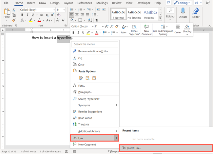The height and width of the screenshot is (154, 213).
Task: Click the Sort A-Z icon
Action: pos(90,20)
